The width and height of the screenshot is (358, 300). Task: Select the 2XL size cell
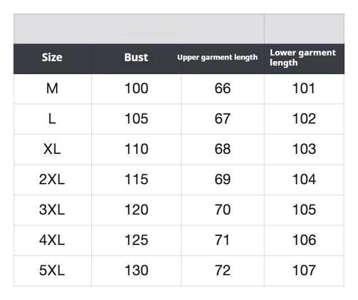click(x=52, y=179)
